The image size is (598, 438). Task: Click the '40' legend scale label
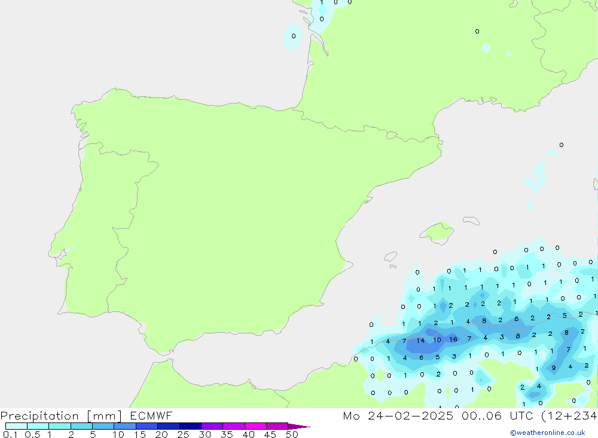coord(248,434)
